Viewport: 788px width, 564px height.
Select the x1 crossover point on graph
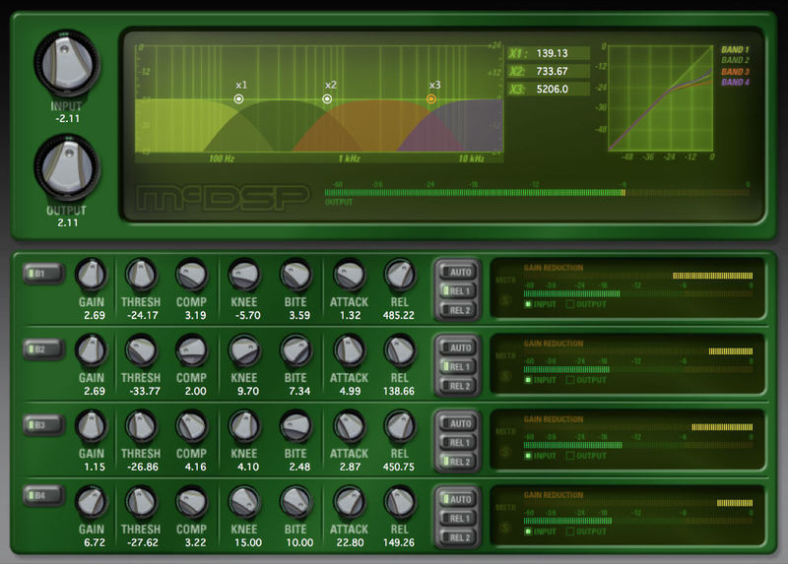coord(239,98)
